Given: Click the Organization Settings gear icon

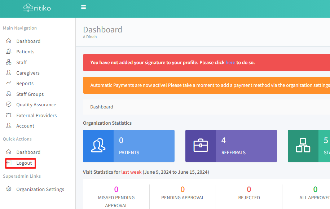Looking at the screenshot, I should pyautogui.click(x=9, y=189).
